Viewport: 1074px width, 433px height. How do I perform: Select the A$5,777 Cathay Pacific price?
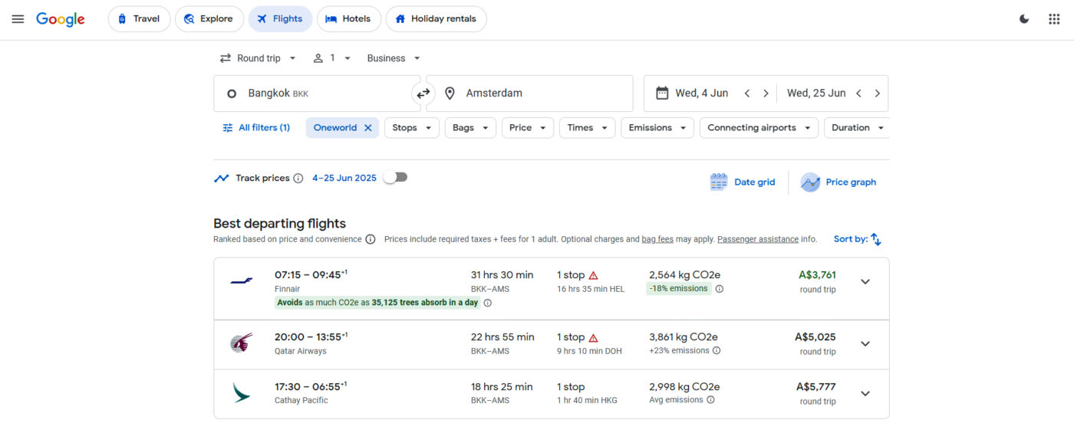point(816,387)
